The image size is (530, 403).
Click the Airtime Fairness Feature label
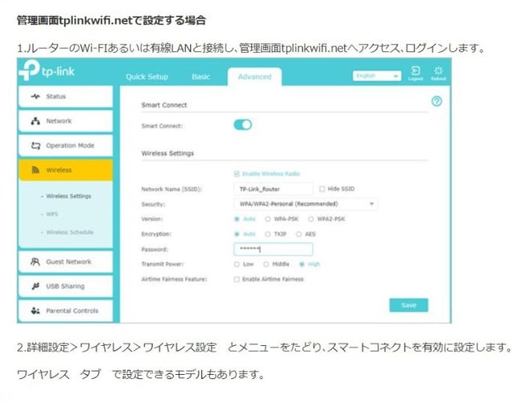click(174, 279)
